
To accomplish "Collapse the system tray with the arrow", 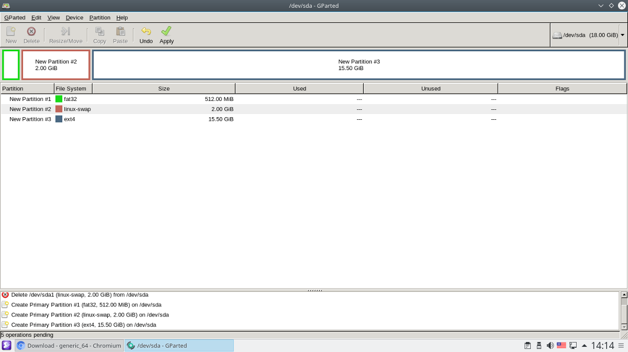I will click(585, 345).
